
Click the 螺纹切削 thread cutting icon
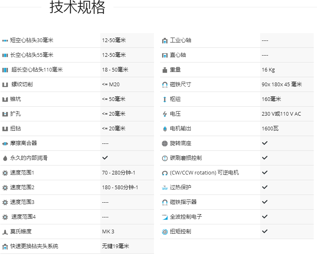pos(5,85)
